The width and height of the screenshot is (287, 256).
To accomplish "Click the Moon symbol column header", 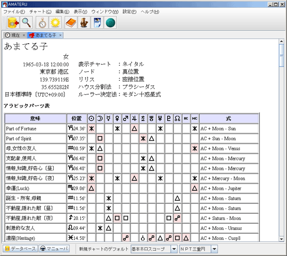I will point(100,118).
